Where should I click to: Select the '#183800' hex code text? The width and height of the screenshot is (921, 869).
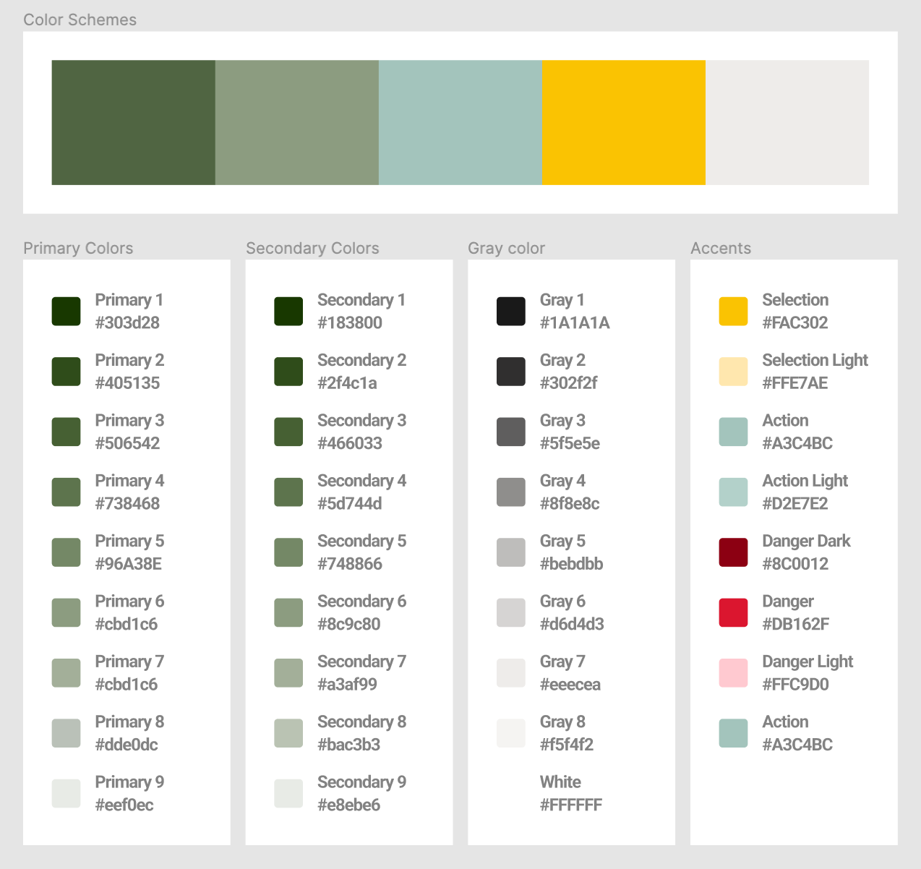click(x=350, y=322)
